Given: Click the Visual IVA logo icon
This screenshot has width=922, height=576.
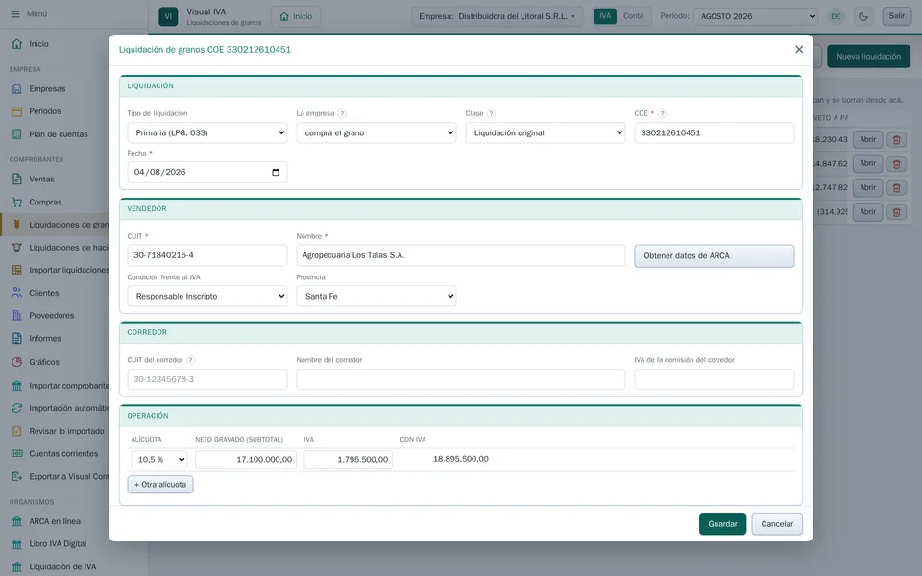Looking at the screenshot, I should [x=168, y=16].
